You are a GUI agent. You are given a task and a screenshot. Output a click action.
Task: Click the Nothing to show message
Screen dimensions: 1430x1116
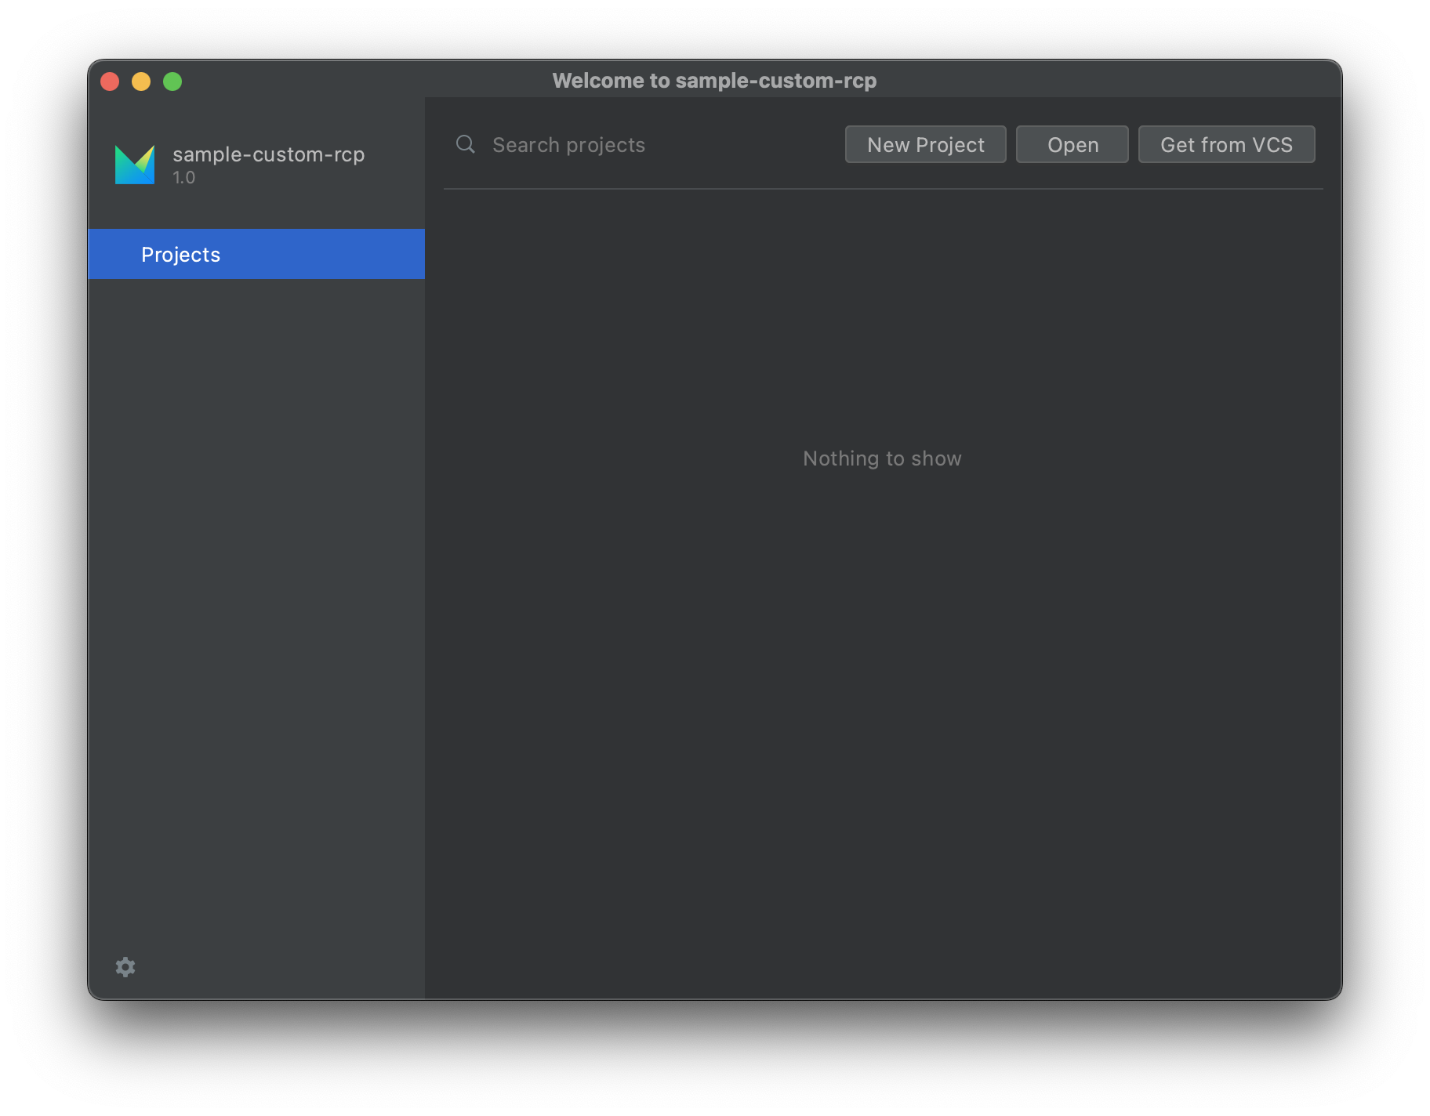tap(882, 458)
